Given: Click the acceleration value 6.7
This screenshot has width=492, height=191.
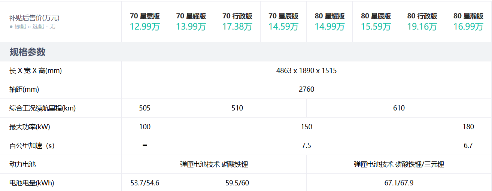Looking at the screenshot, I should 468,145.
